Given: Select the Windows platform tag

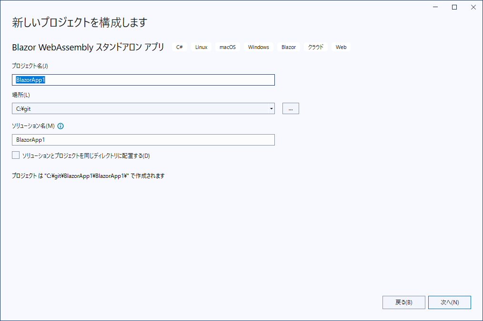Looking at the screenshot, I should (x=258, y=47).
